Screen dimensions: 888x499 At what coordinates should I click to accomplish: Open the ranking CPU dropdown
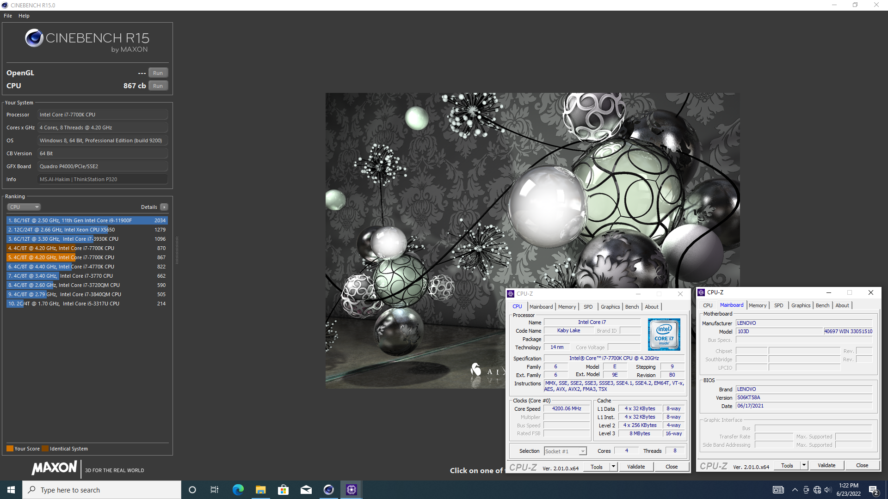(24, 207)
